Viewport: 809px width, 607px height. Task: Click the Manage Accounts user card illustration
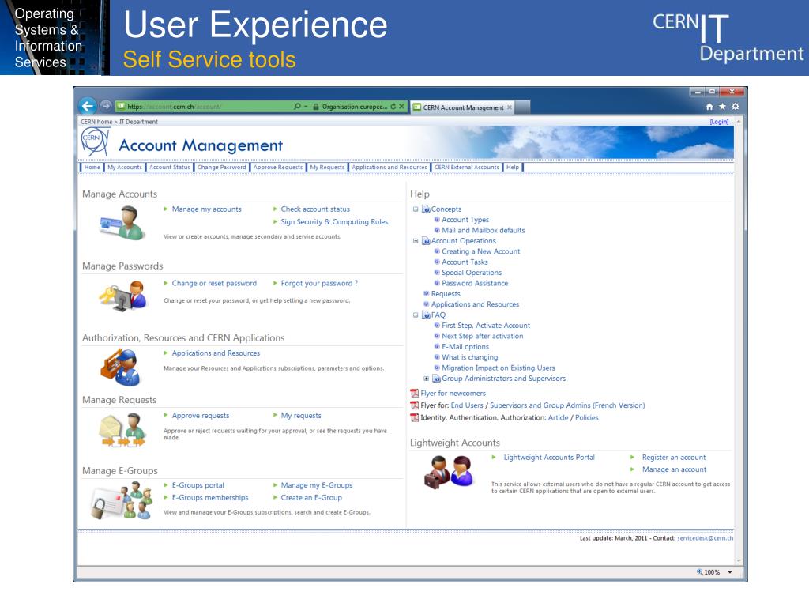[x=122, y=222]
